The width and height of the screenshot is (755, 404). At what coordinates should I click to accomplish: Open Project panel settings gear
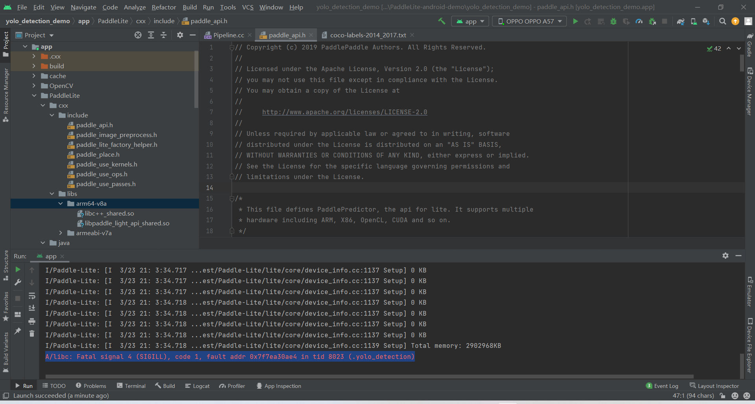click(180, 35)
